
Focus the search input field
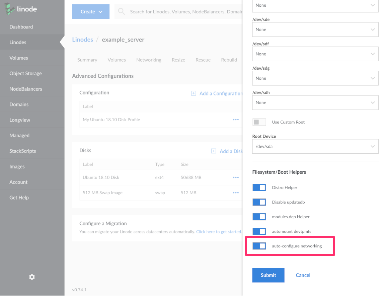[185, 12]
